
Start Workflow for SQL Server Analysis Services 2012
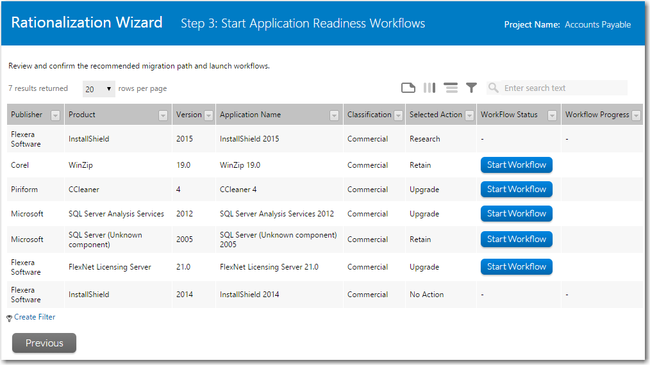click(x=517, y=214)
